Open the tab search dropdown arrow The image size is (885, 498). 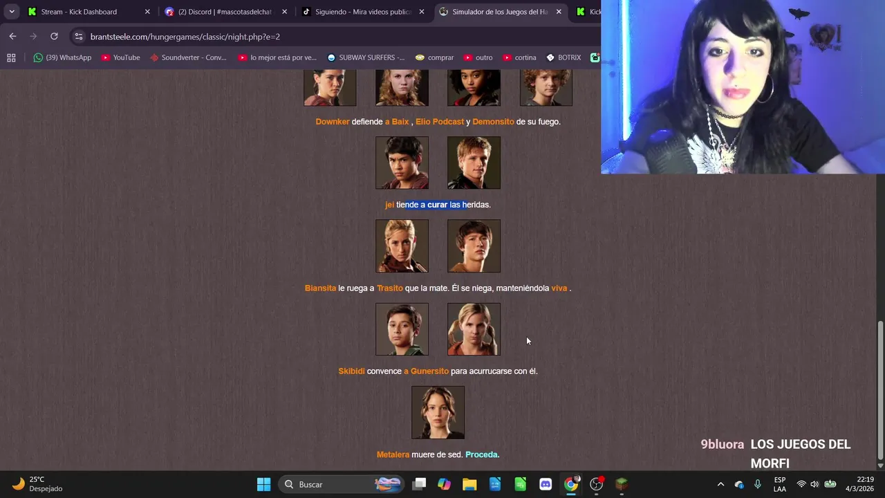pos(12,12)
